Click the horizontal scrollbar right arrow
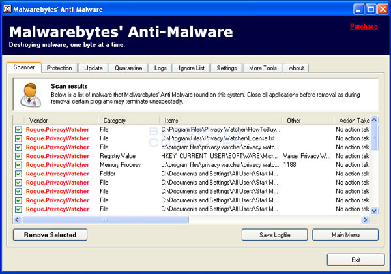 click(x=366, y=220)
